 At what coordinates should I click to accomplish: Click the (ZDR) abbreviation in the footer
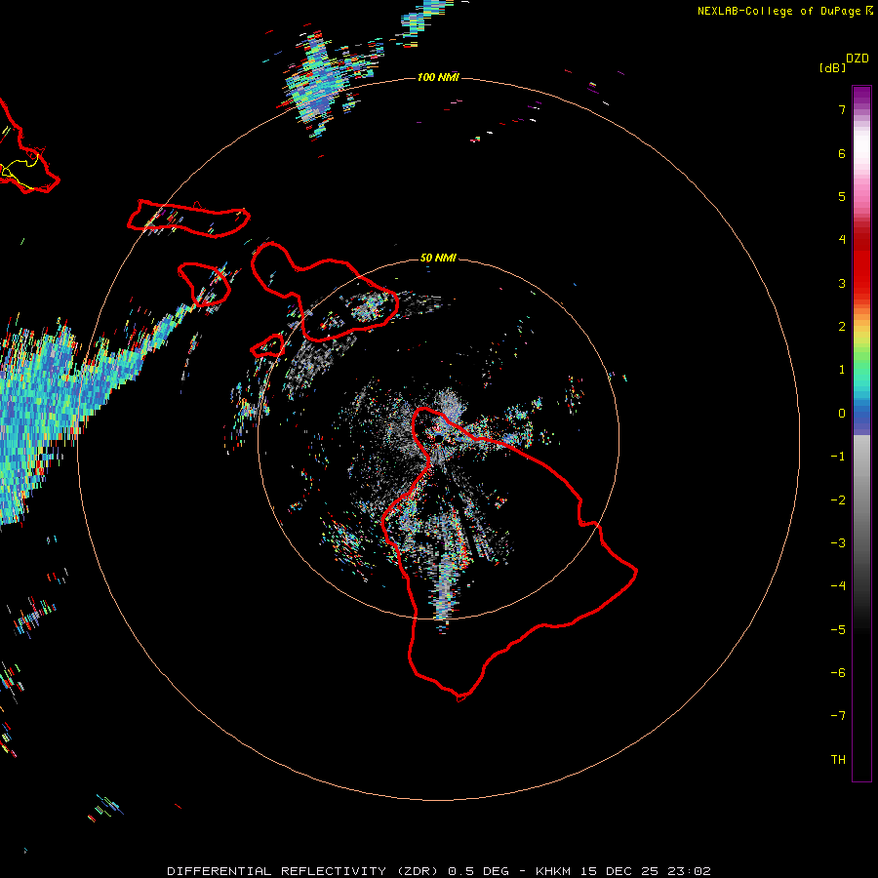(x=419, y=871)
